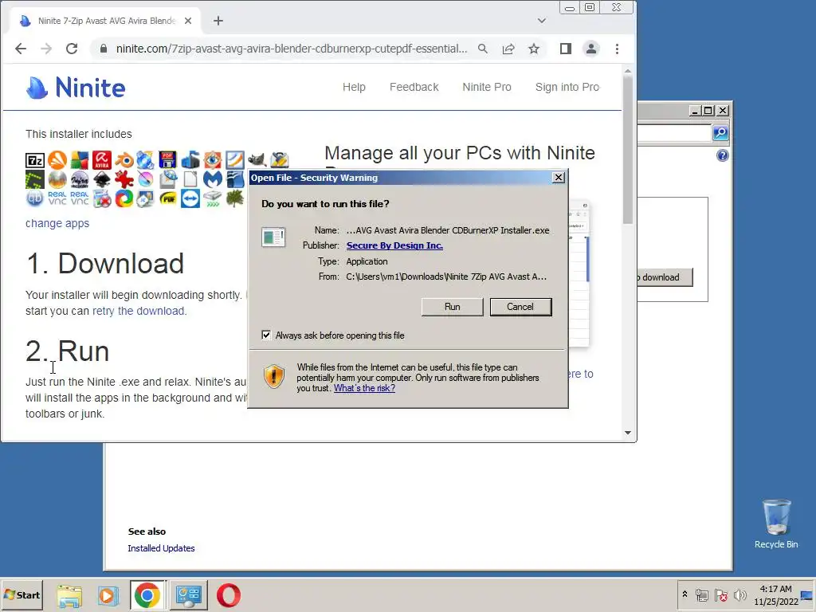Reload the page in Chrome
816x612 pixels.
tap(72, 49)
